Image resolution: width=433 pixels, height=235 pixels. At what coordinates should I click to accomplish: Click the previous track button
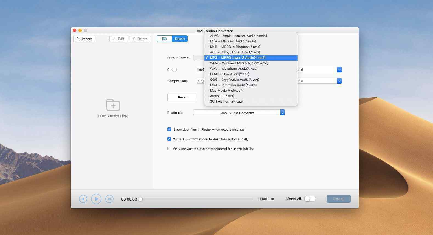point(83,199)
